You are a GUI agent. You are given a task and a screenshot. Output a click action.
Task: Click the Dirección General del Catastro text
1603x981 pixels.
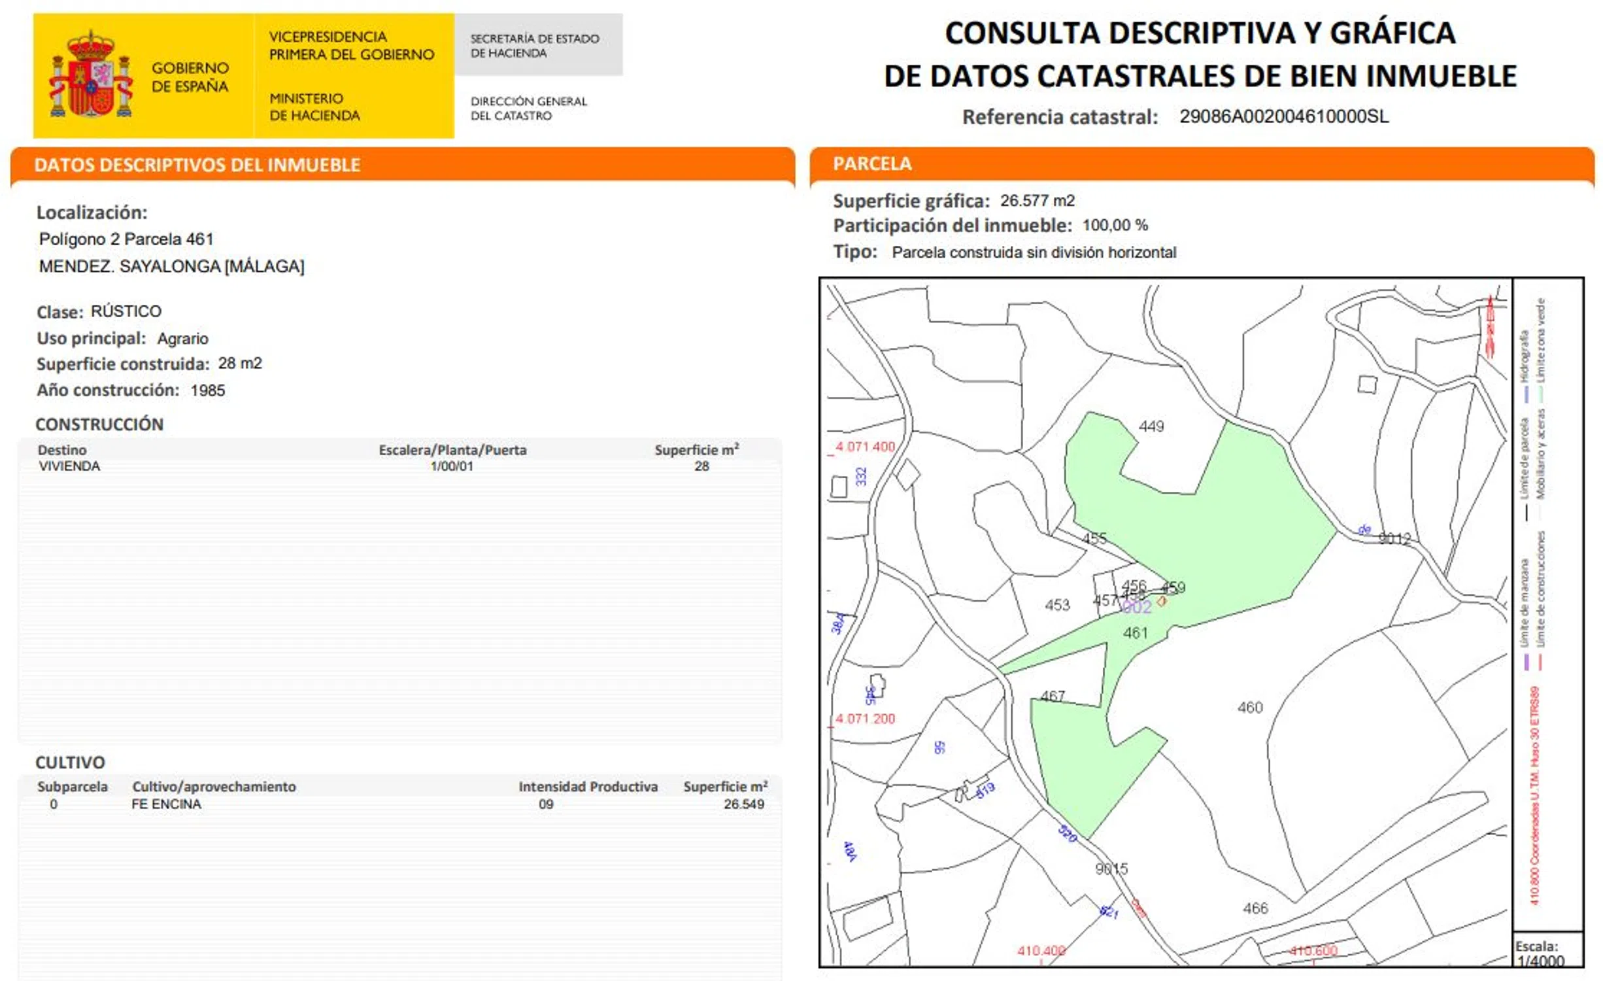(x=528, y=109)
